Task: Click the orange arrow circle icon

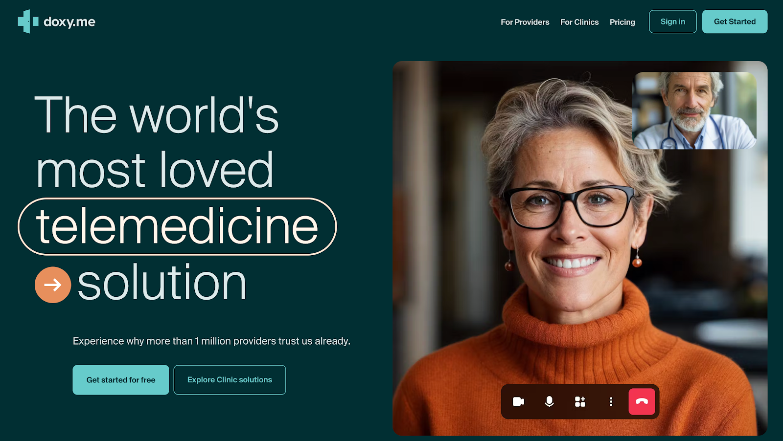Action: click(x=53, y=285)
